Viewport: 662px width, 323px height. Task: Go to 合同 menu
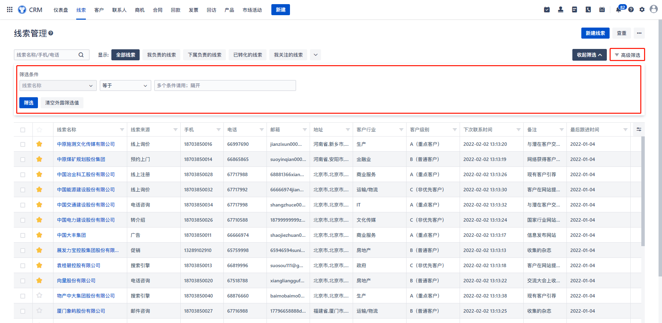tap(158, 10)
